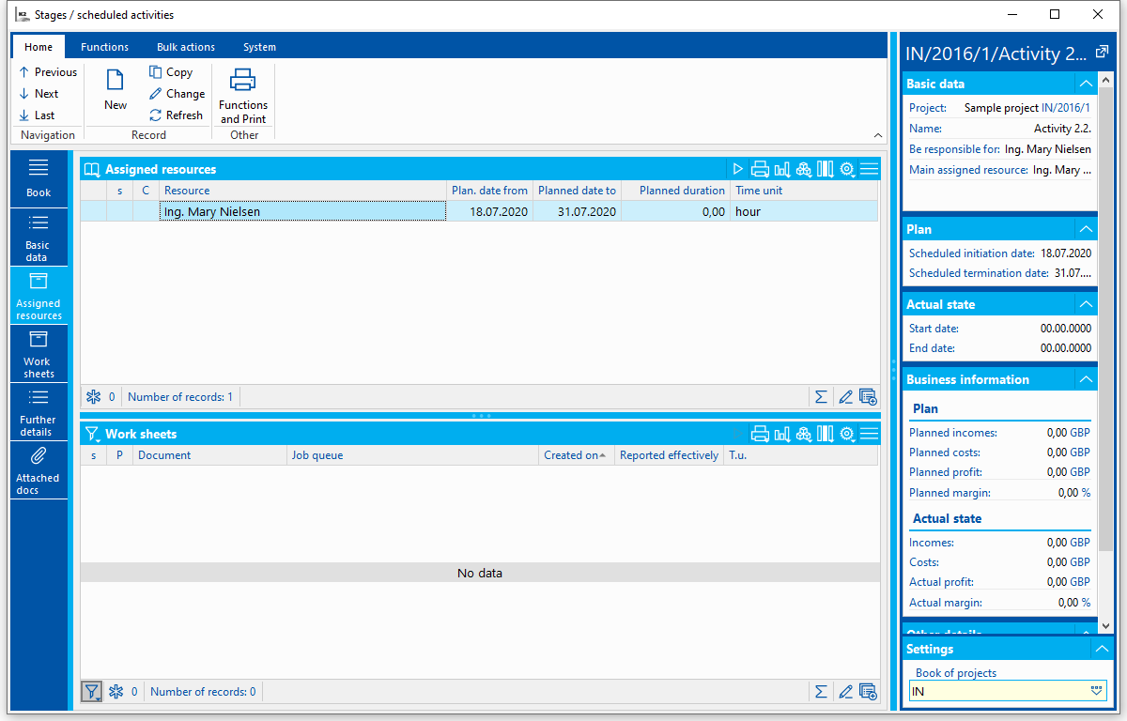Pop out the preview panel
This screenshot has height=721, width=1127.
(x=1103, y=52)
